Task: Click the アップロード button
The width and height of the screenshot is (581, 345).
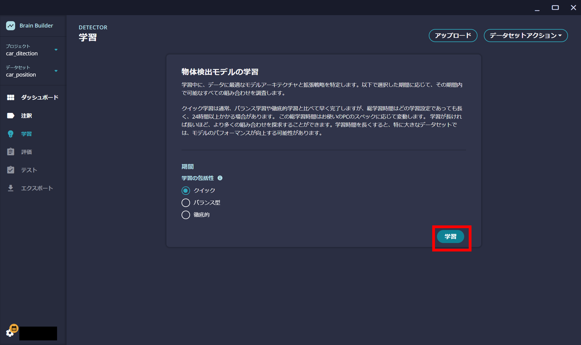Action: (453, 36)
